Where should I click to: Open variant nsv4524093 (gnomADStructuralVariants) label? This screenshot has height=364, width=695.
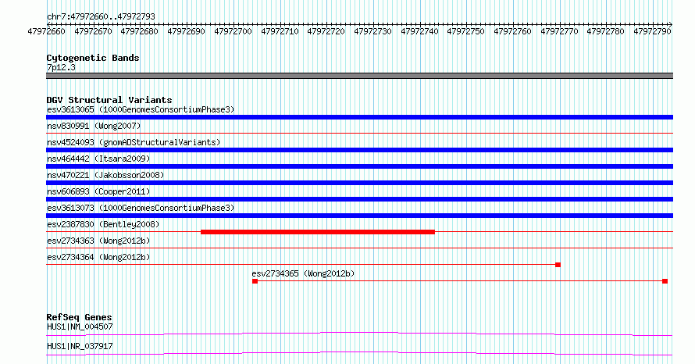point(134,142)
